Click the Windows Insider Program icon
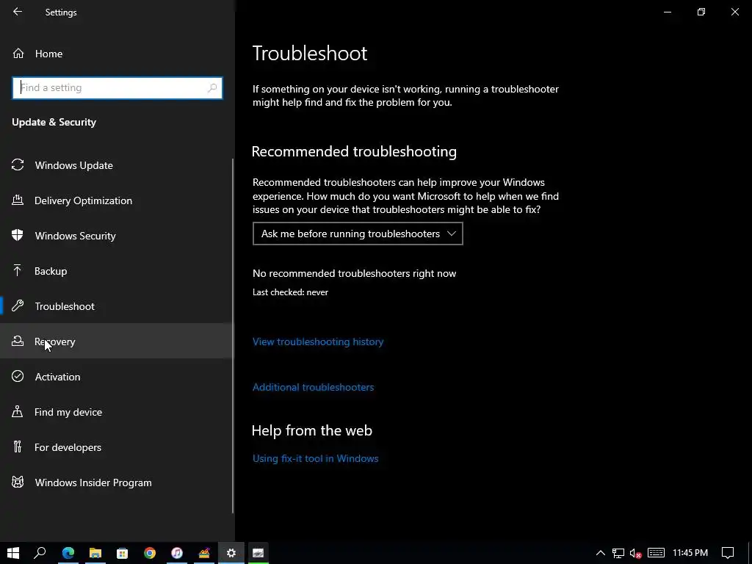752x564 pixels. (x=18, y=482)
